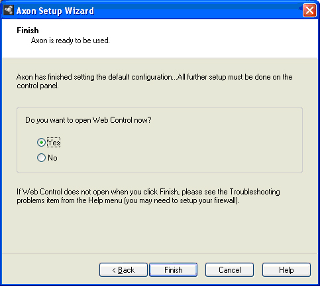
Task: Click empty space inside the Web Control group box
Action: (187, 151)
